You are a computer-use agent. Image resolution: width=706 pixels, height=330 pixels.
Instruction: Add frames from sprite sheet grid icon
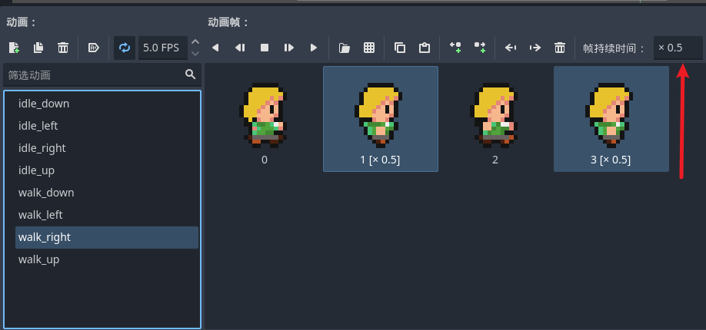tap(369, 48)
